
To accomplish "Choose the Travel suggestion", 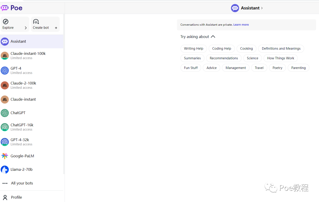I will [x=259, y=68].
